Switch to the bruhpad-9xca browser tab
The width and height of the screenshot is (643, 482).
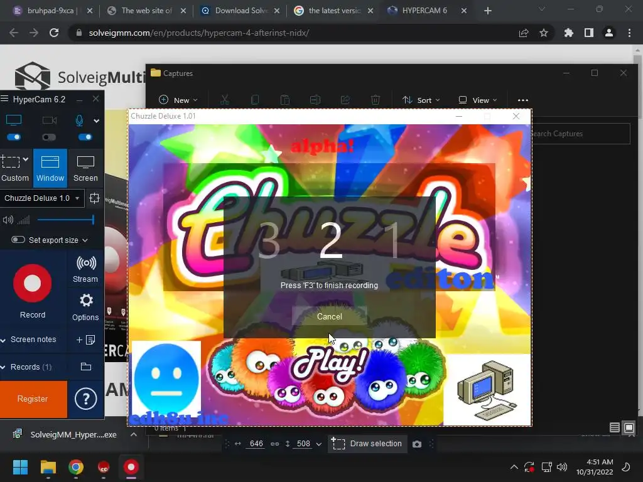[51, 11]
